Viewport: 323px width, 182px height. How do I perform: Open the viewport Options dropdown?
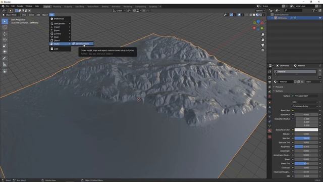point(260,11)
